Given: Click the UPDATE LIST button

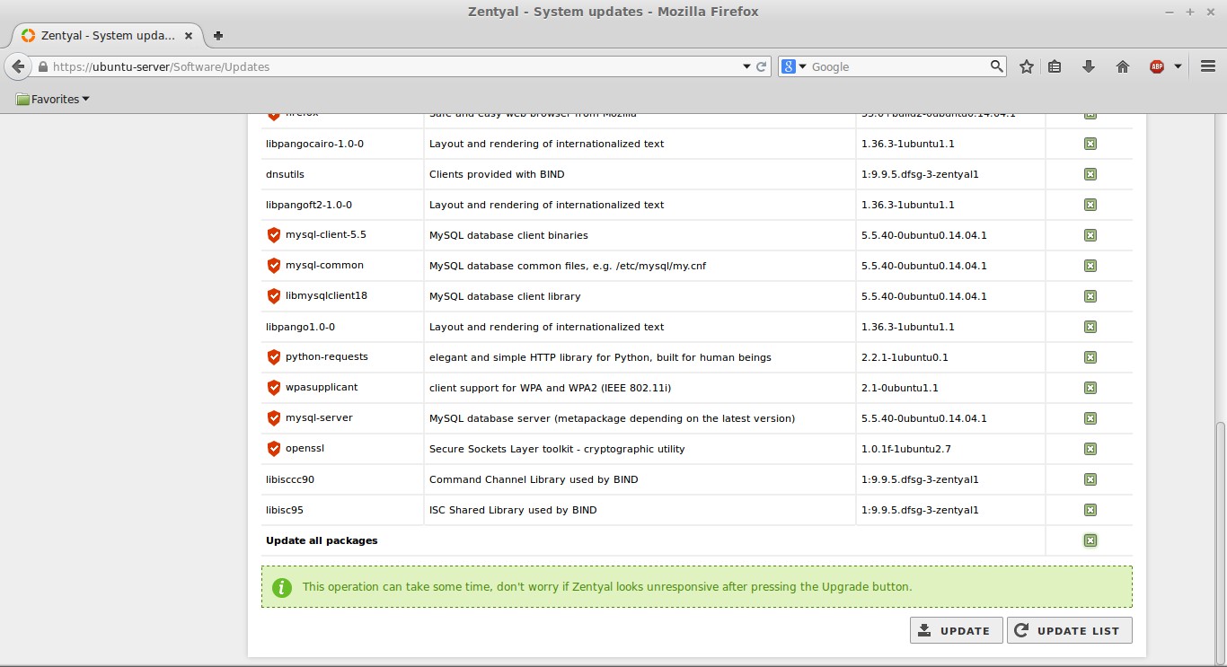Looking at the screenshot, I should (x=1069, y=630).
